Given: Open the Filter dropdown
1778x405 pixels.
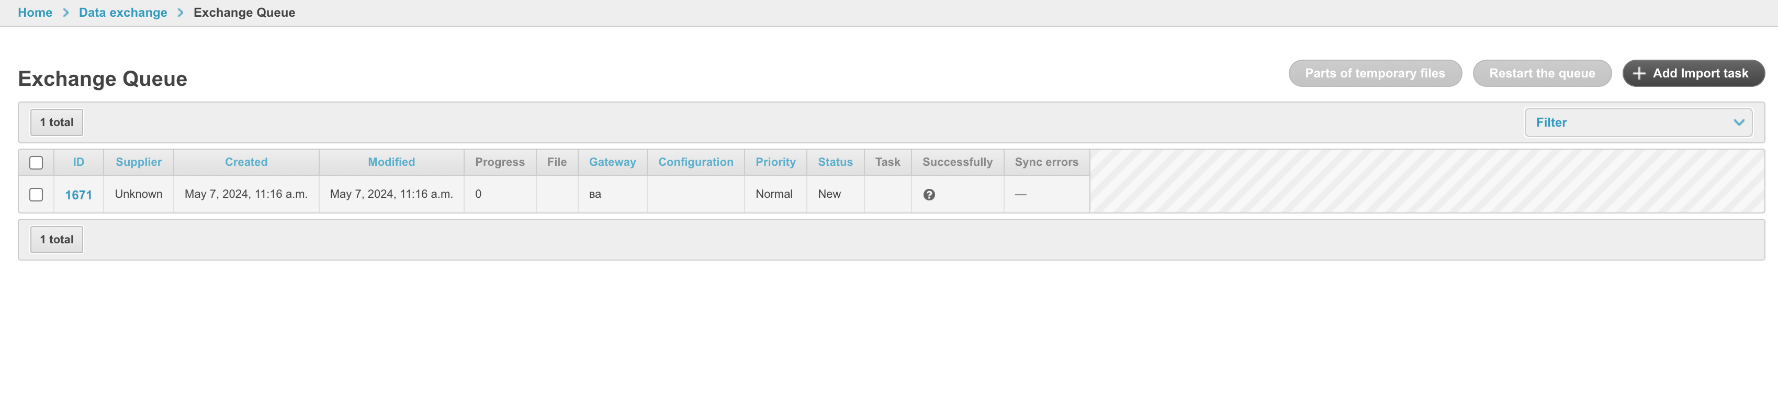Looking at the screenshot, I should coord(1637,123).
